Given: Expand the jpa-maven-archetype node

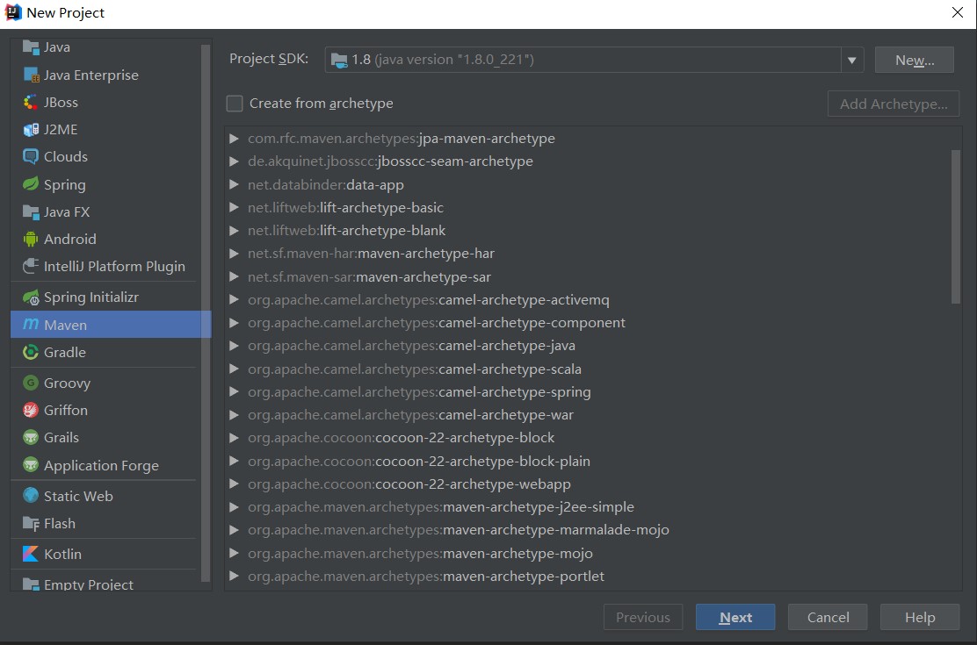Looking at the screenshot, I should [x=234, y=139].
